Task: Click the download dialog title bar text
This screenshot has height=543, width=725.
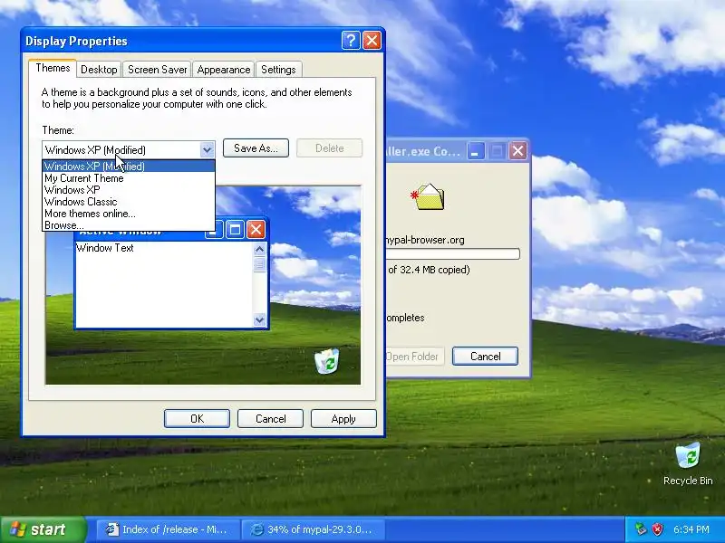Action: tap(423, 151)
